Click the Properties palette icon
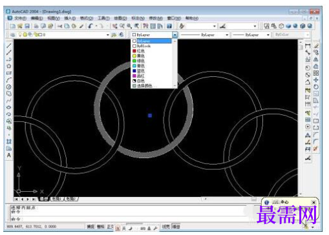 [145, 26]
